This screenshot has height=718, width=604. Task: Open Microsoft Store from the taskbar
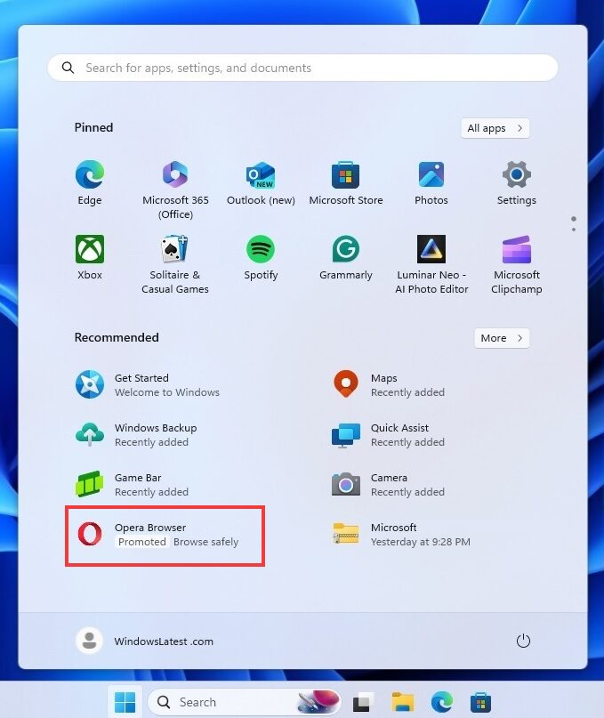point(481,702)
